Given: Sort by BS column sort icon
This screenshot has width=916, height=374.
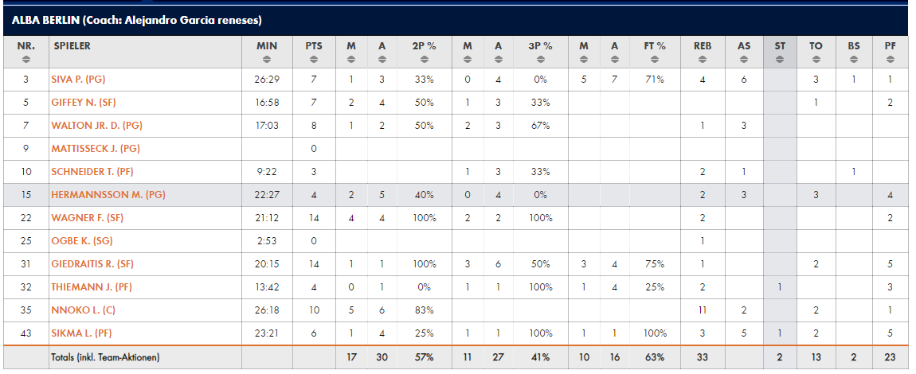Looking at the screenshot, I should [x=854, y=60].
